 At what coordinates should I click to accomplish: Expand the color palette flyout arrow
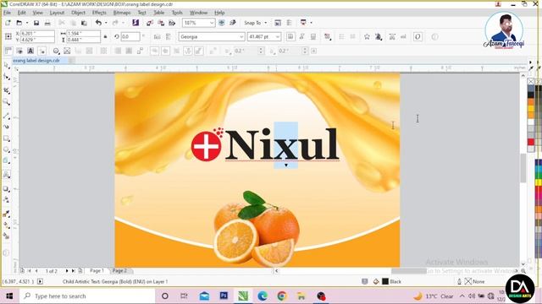coord(530,62)
